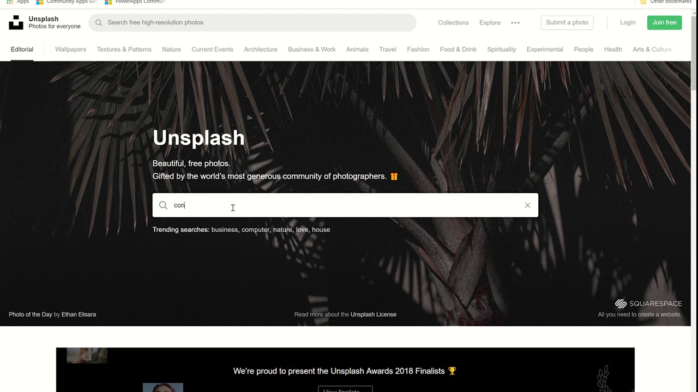Switch to the Wallpapers category
This screenshot has height=392, width=698.
[70, 50]
